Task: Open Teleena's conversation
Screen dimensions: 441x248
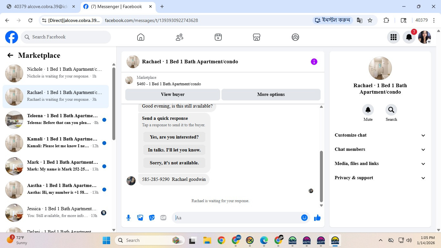Action: [56, 119]
